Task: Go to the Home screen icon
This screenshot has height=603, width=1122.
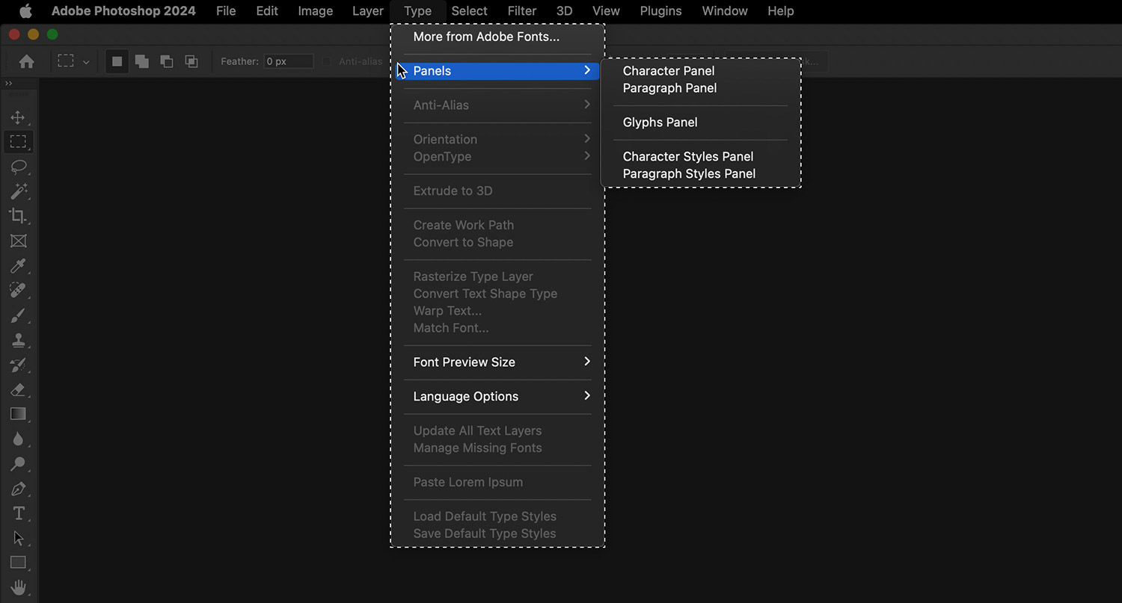Action: coord(27,61)
